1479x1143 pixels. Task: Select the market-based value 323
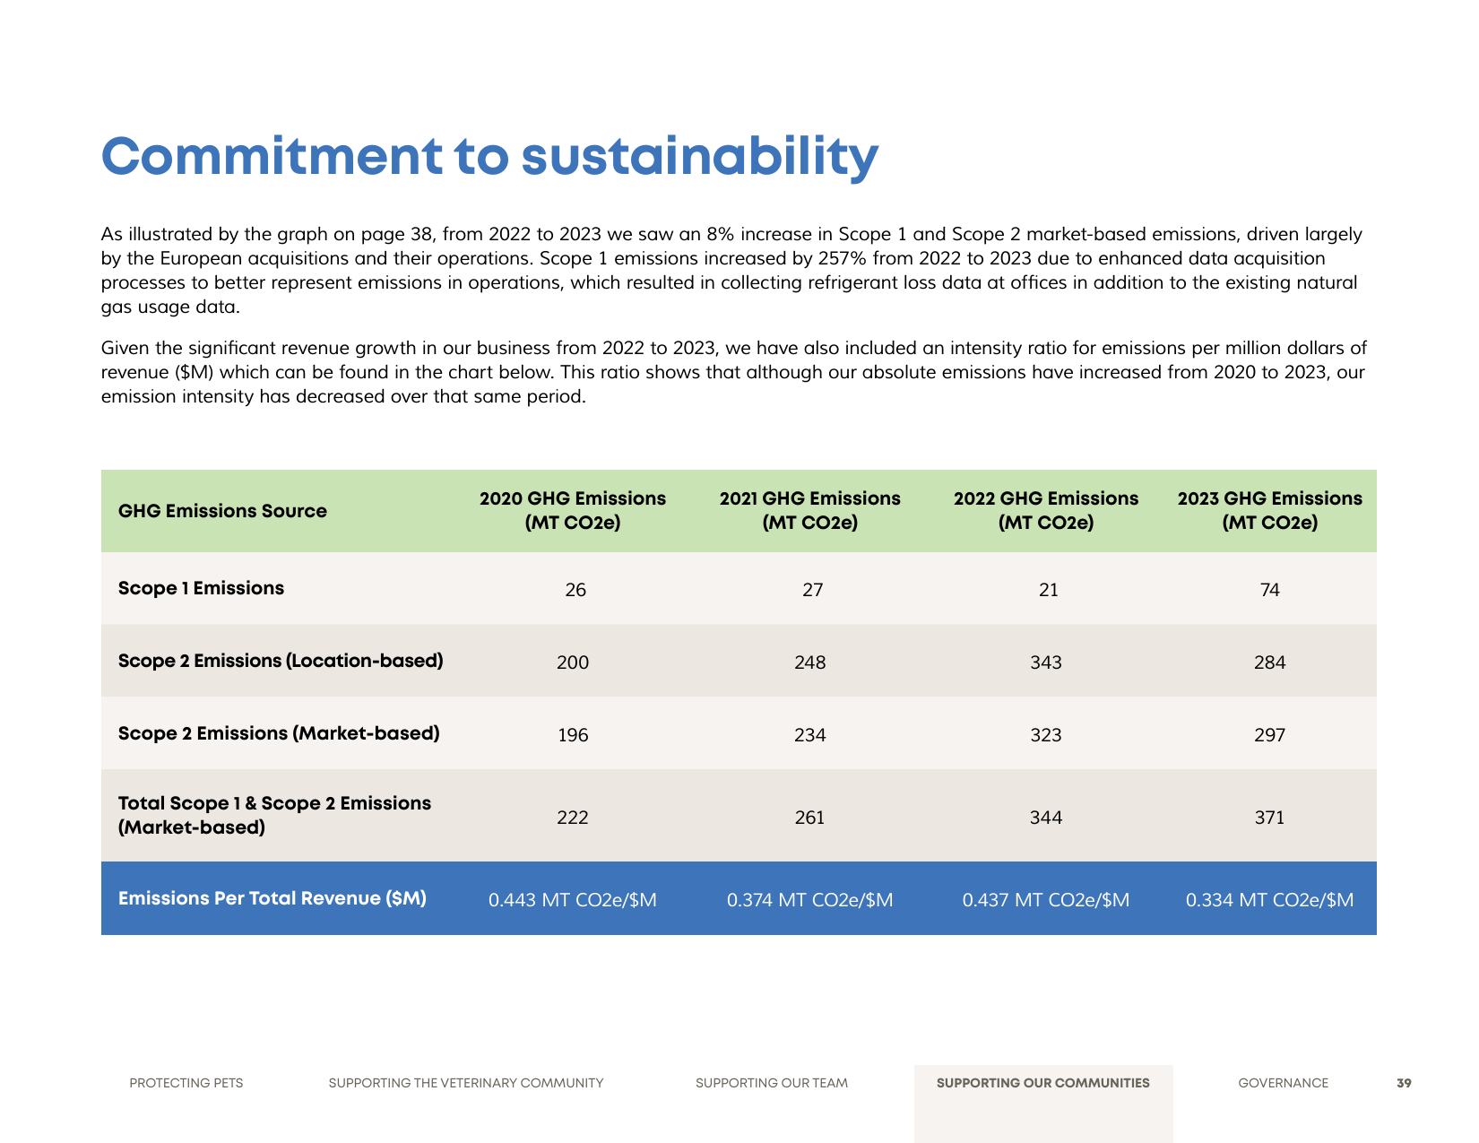point(1046,735)
